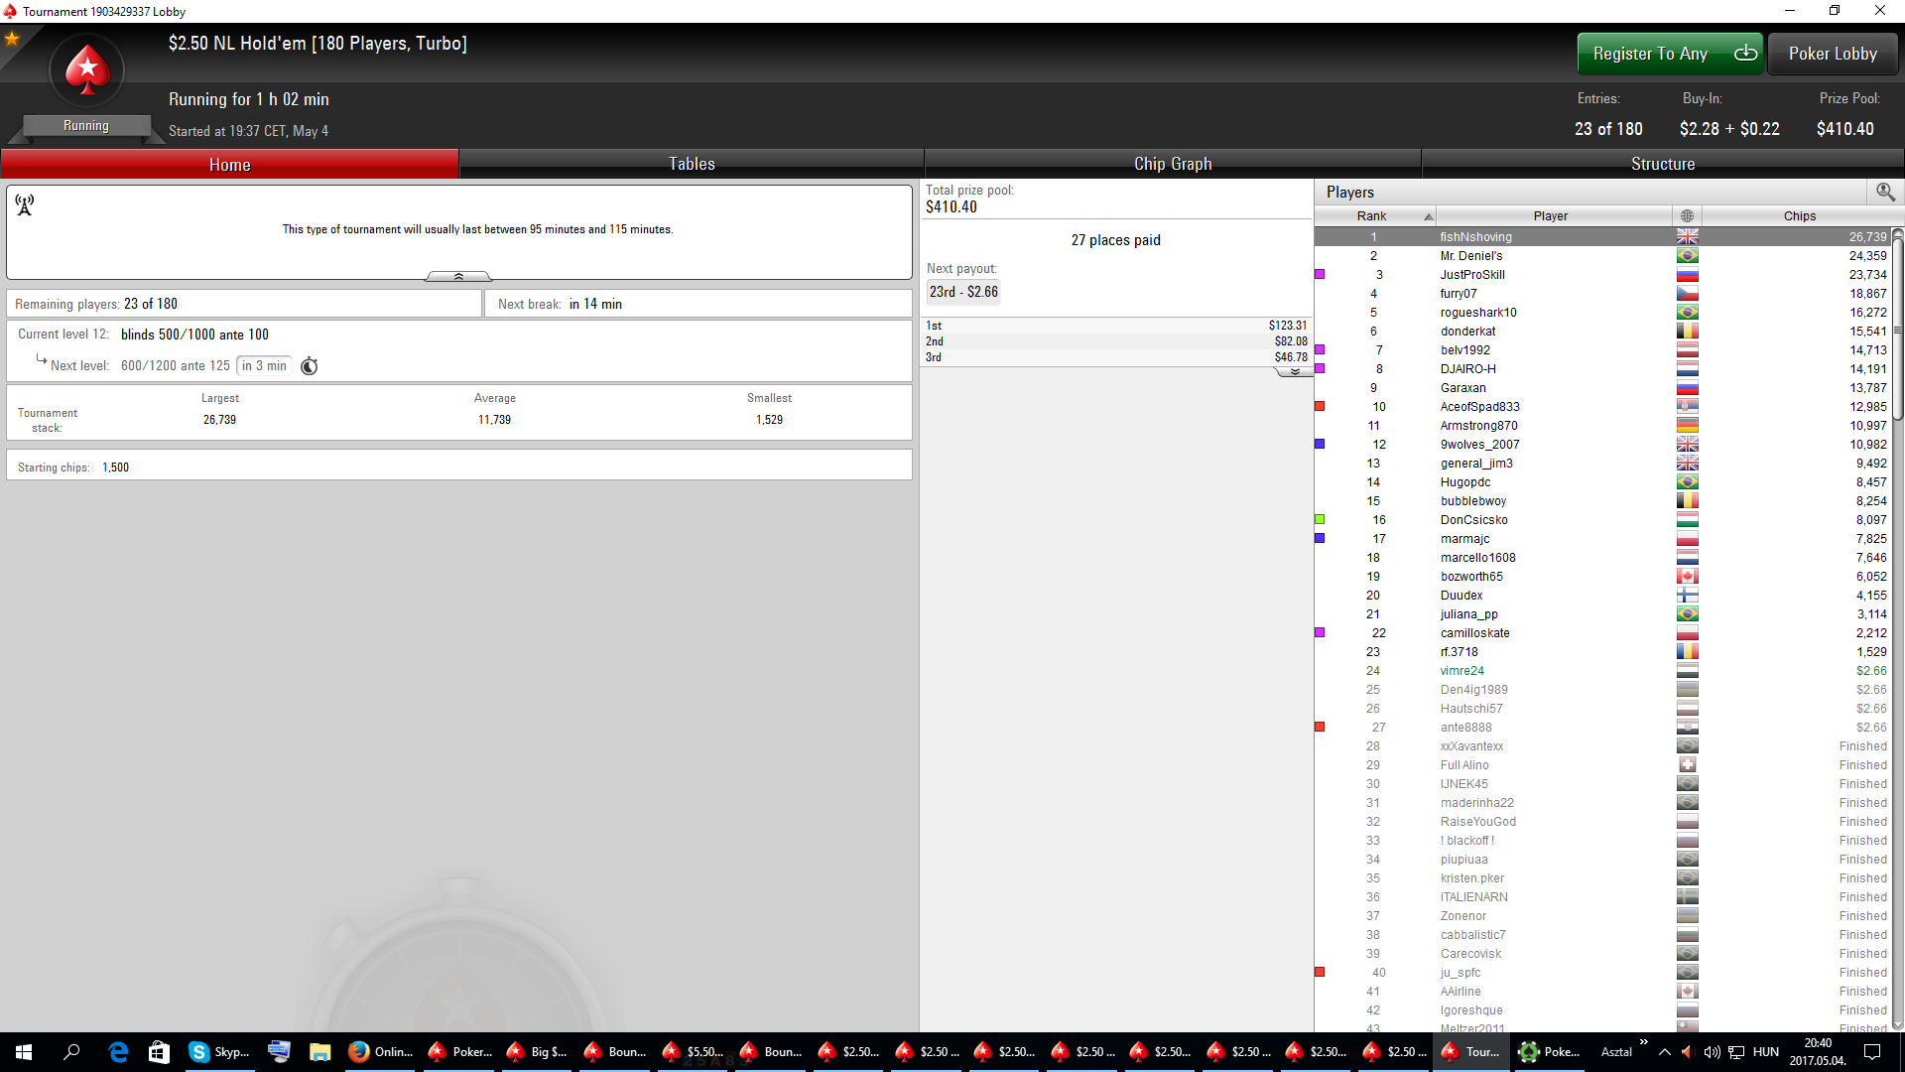Screen dimensions: 1905x1072
Task: Click Register To Any button
Action: click(1670, 54)
